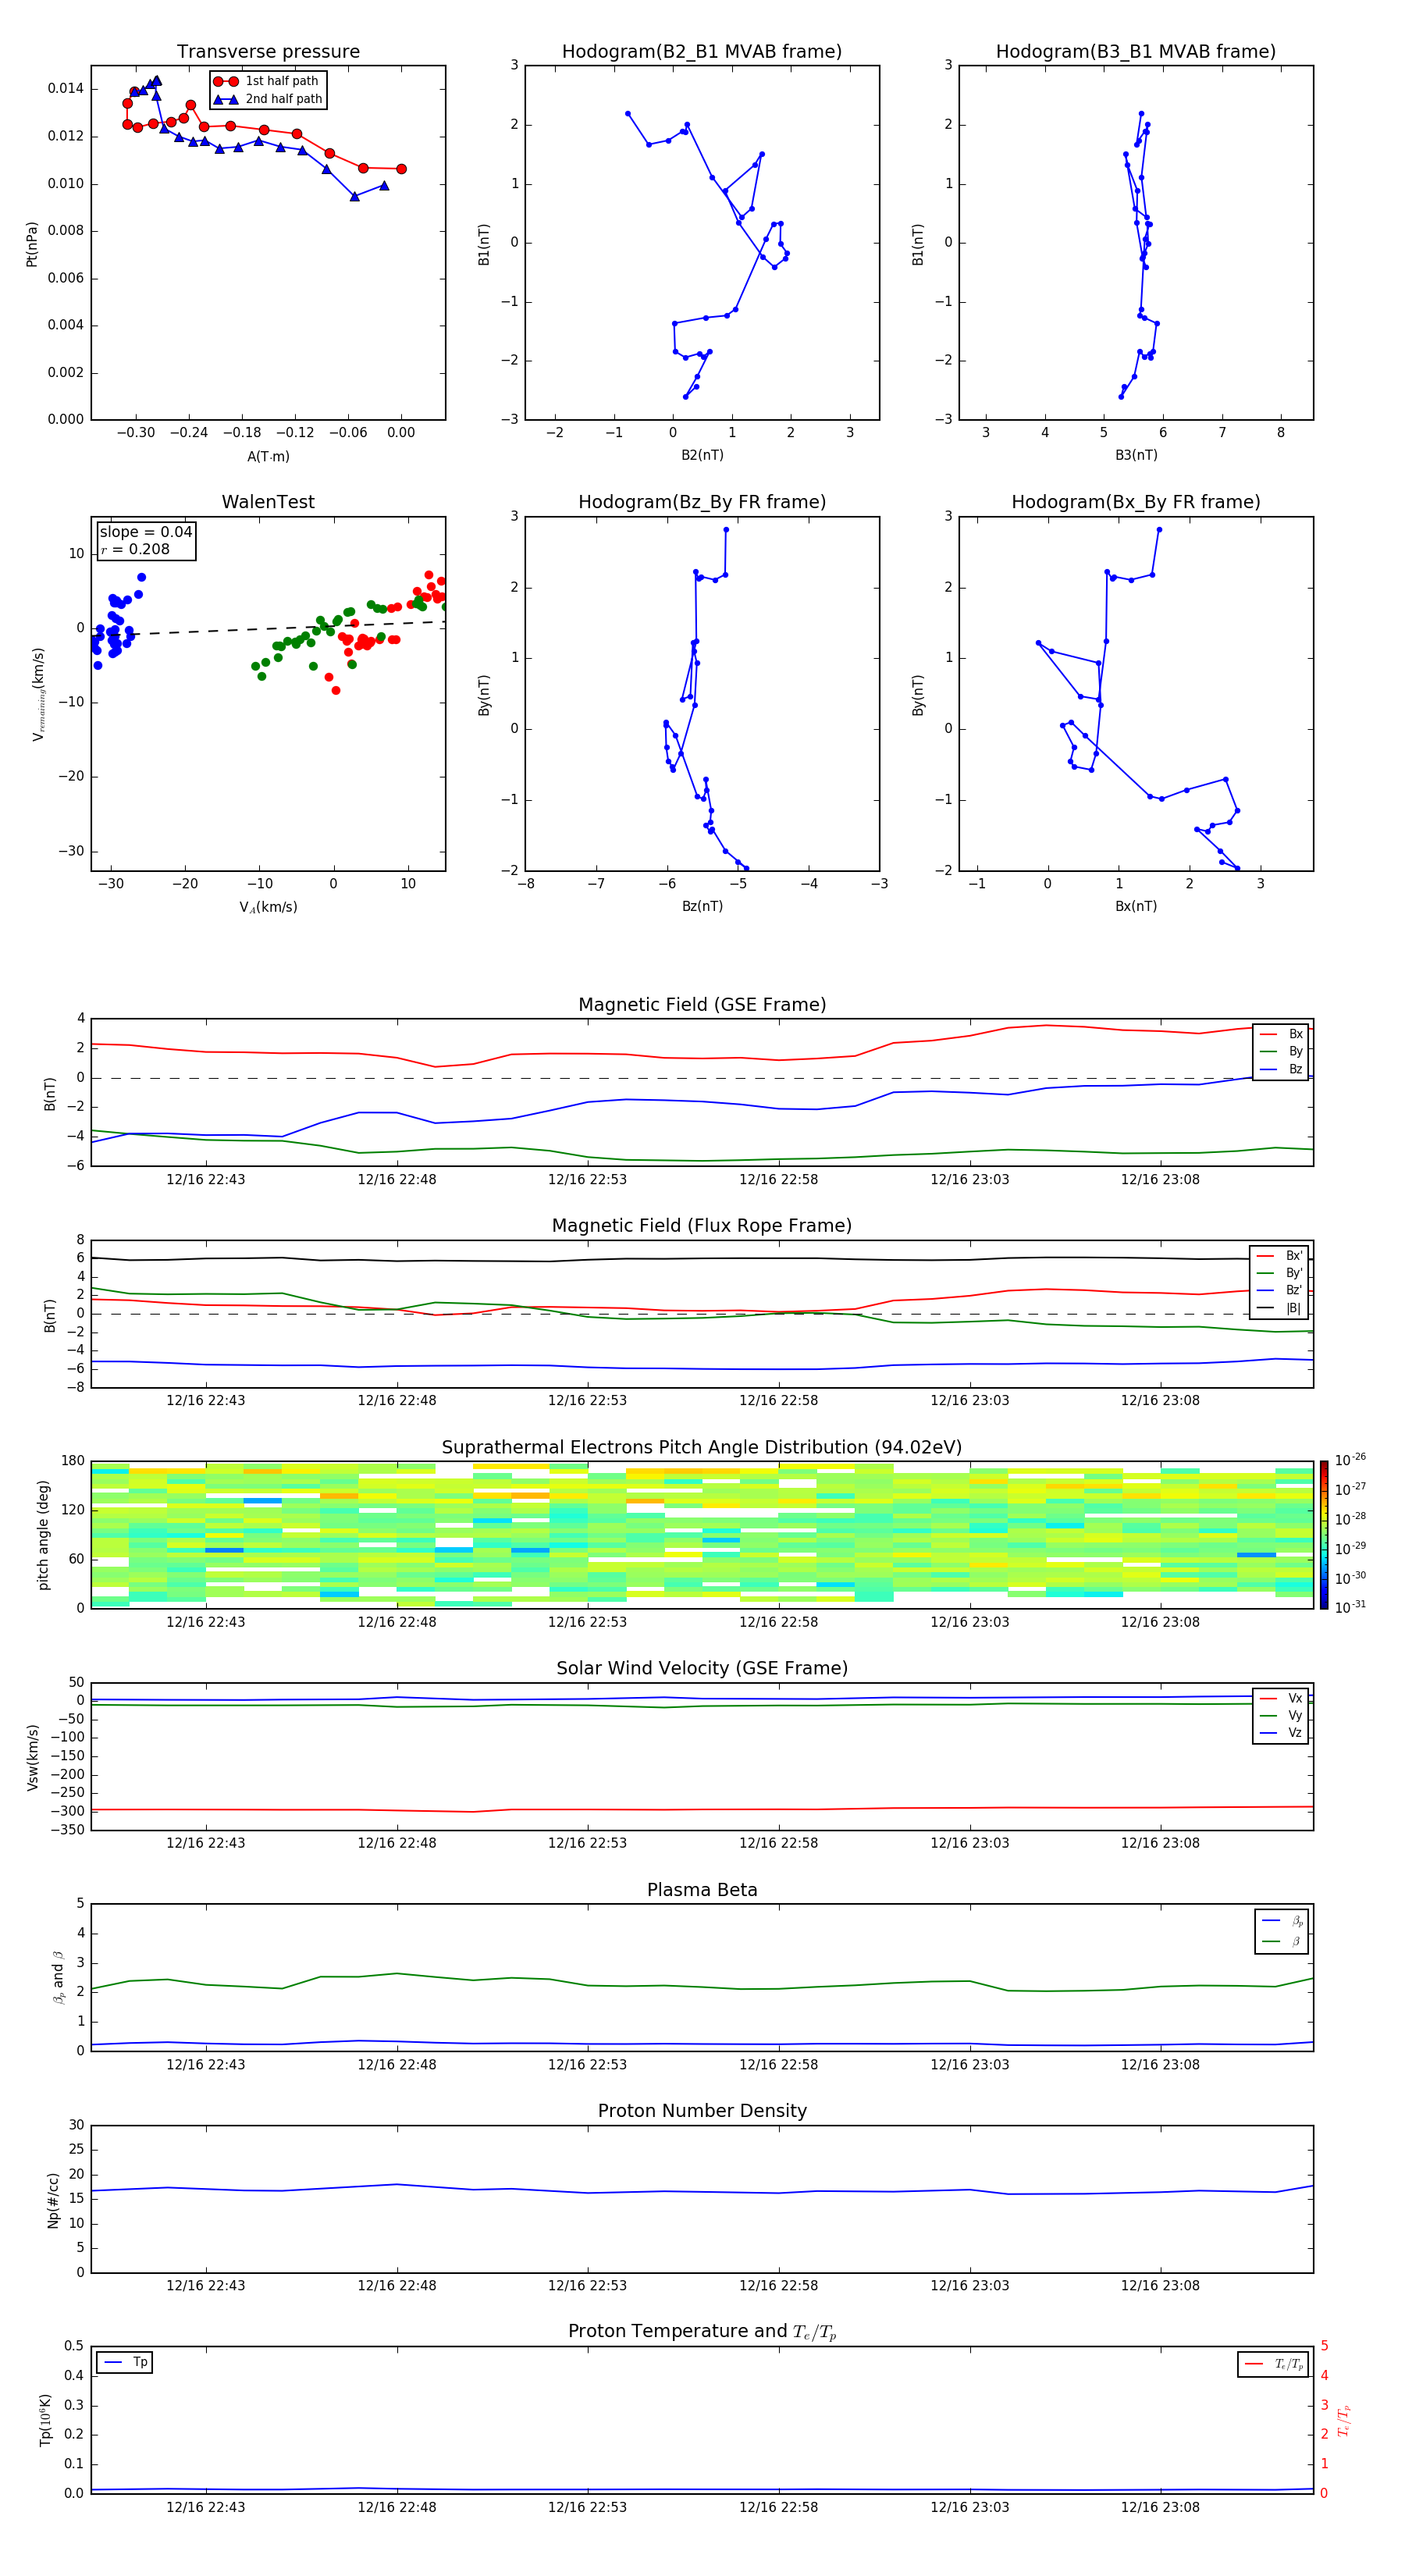Select the "Vx" velocity legend entry
Image resolution: width=1405 pixels, height=2576 pixels.
click(1281, 1698)
